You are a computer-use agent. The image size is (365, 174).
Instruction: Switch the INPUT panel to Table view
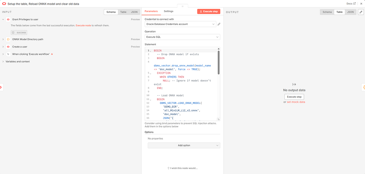[x=123, y=12]
